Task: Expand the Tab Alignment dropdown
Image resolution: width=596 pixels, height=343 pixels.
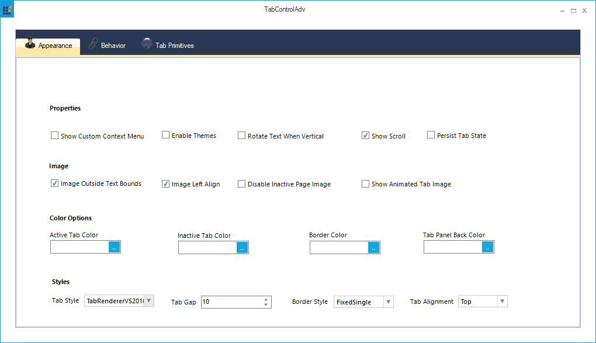Action: coord(502,301)
